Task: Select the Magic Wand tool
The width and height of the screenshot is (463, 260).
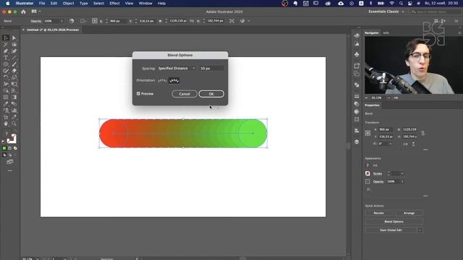Action: coord(6,45)
